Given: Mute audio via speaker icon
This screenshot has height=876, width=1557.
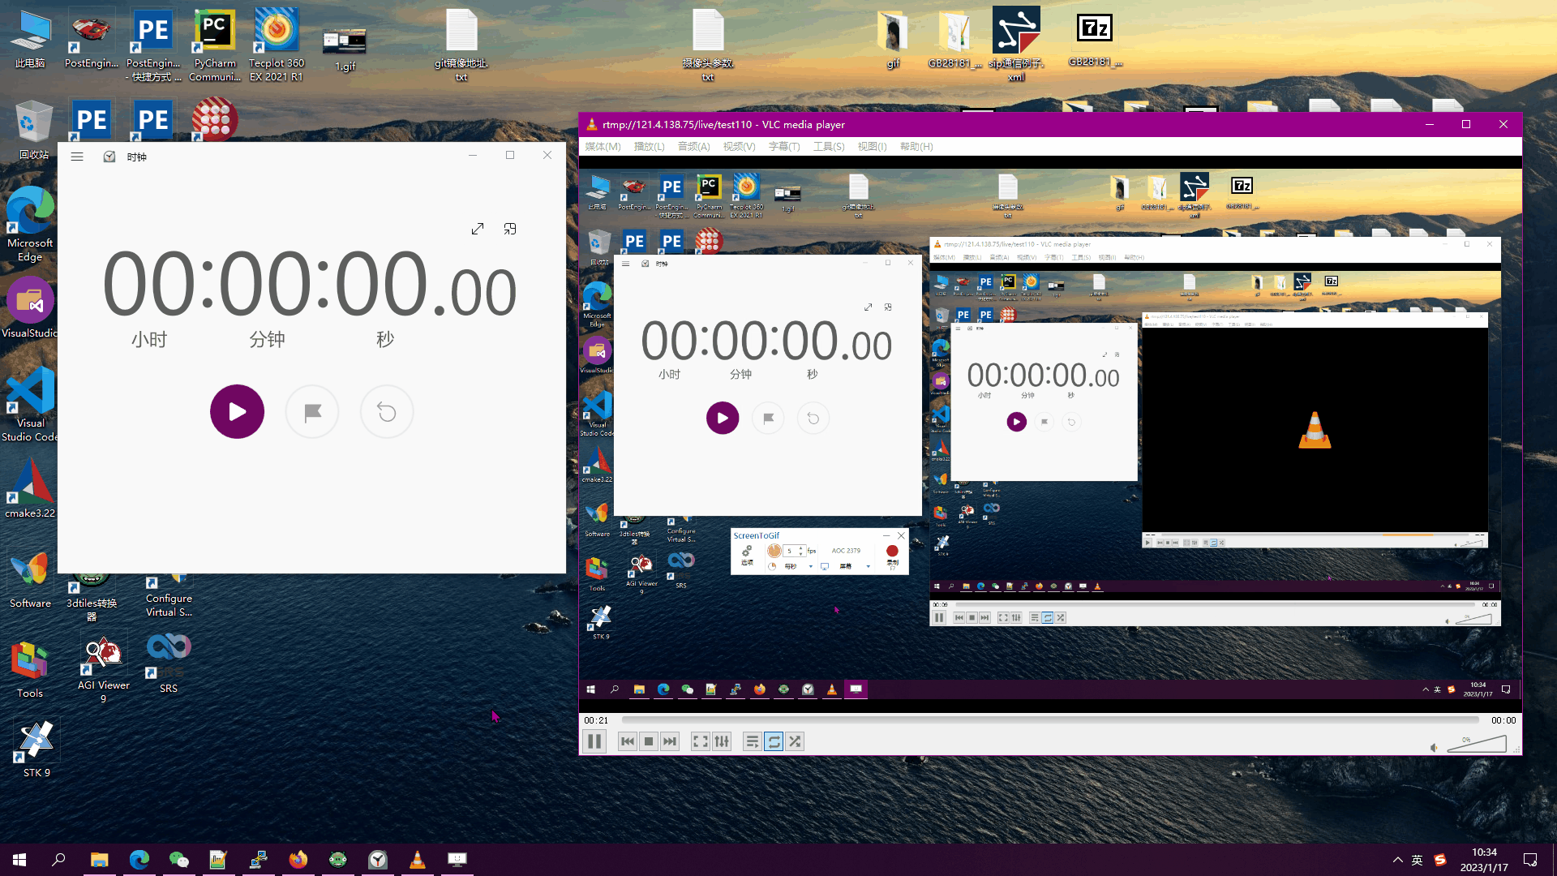Looking at the screenshot, I should click(1434, 747).
